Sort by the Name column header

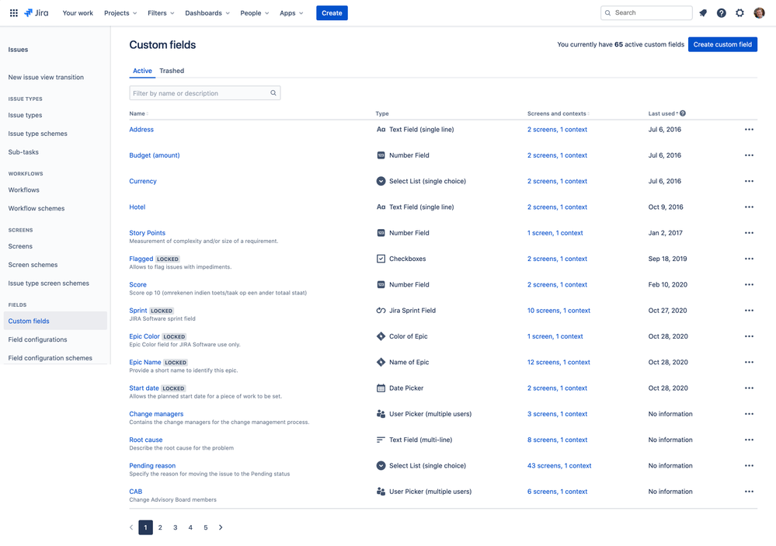click(138, 113)
